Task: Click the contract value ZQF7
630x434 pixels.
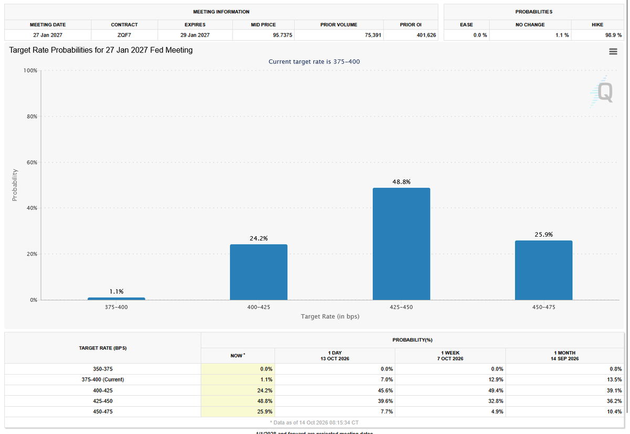Action: click(x=124, y=35)
